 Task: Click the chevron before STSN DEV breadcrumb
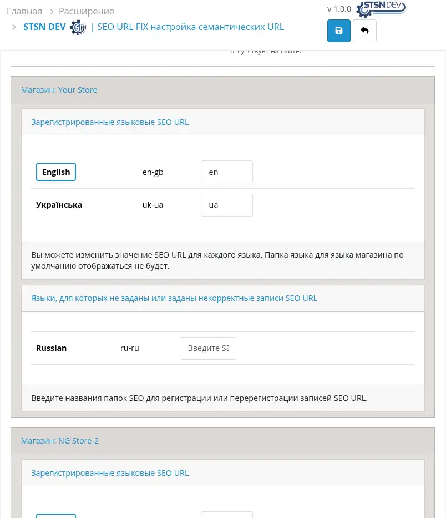(x=13, y=27)
